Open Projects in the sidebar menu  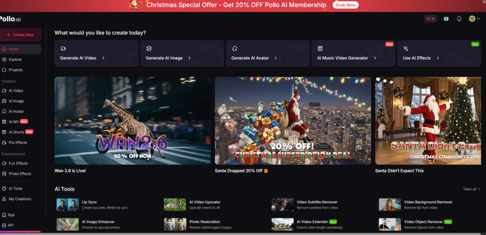20,70
